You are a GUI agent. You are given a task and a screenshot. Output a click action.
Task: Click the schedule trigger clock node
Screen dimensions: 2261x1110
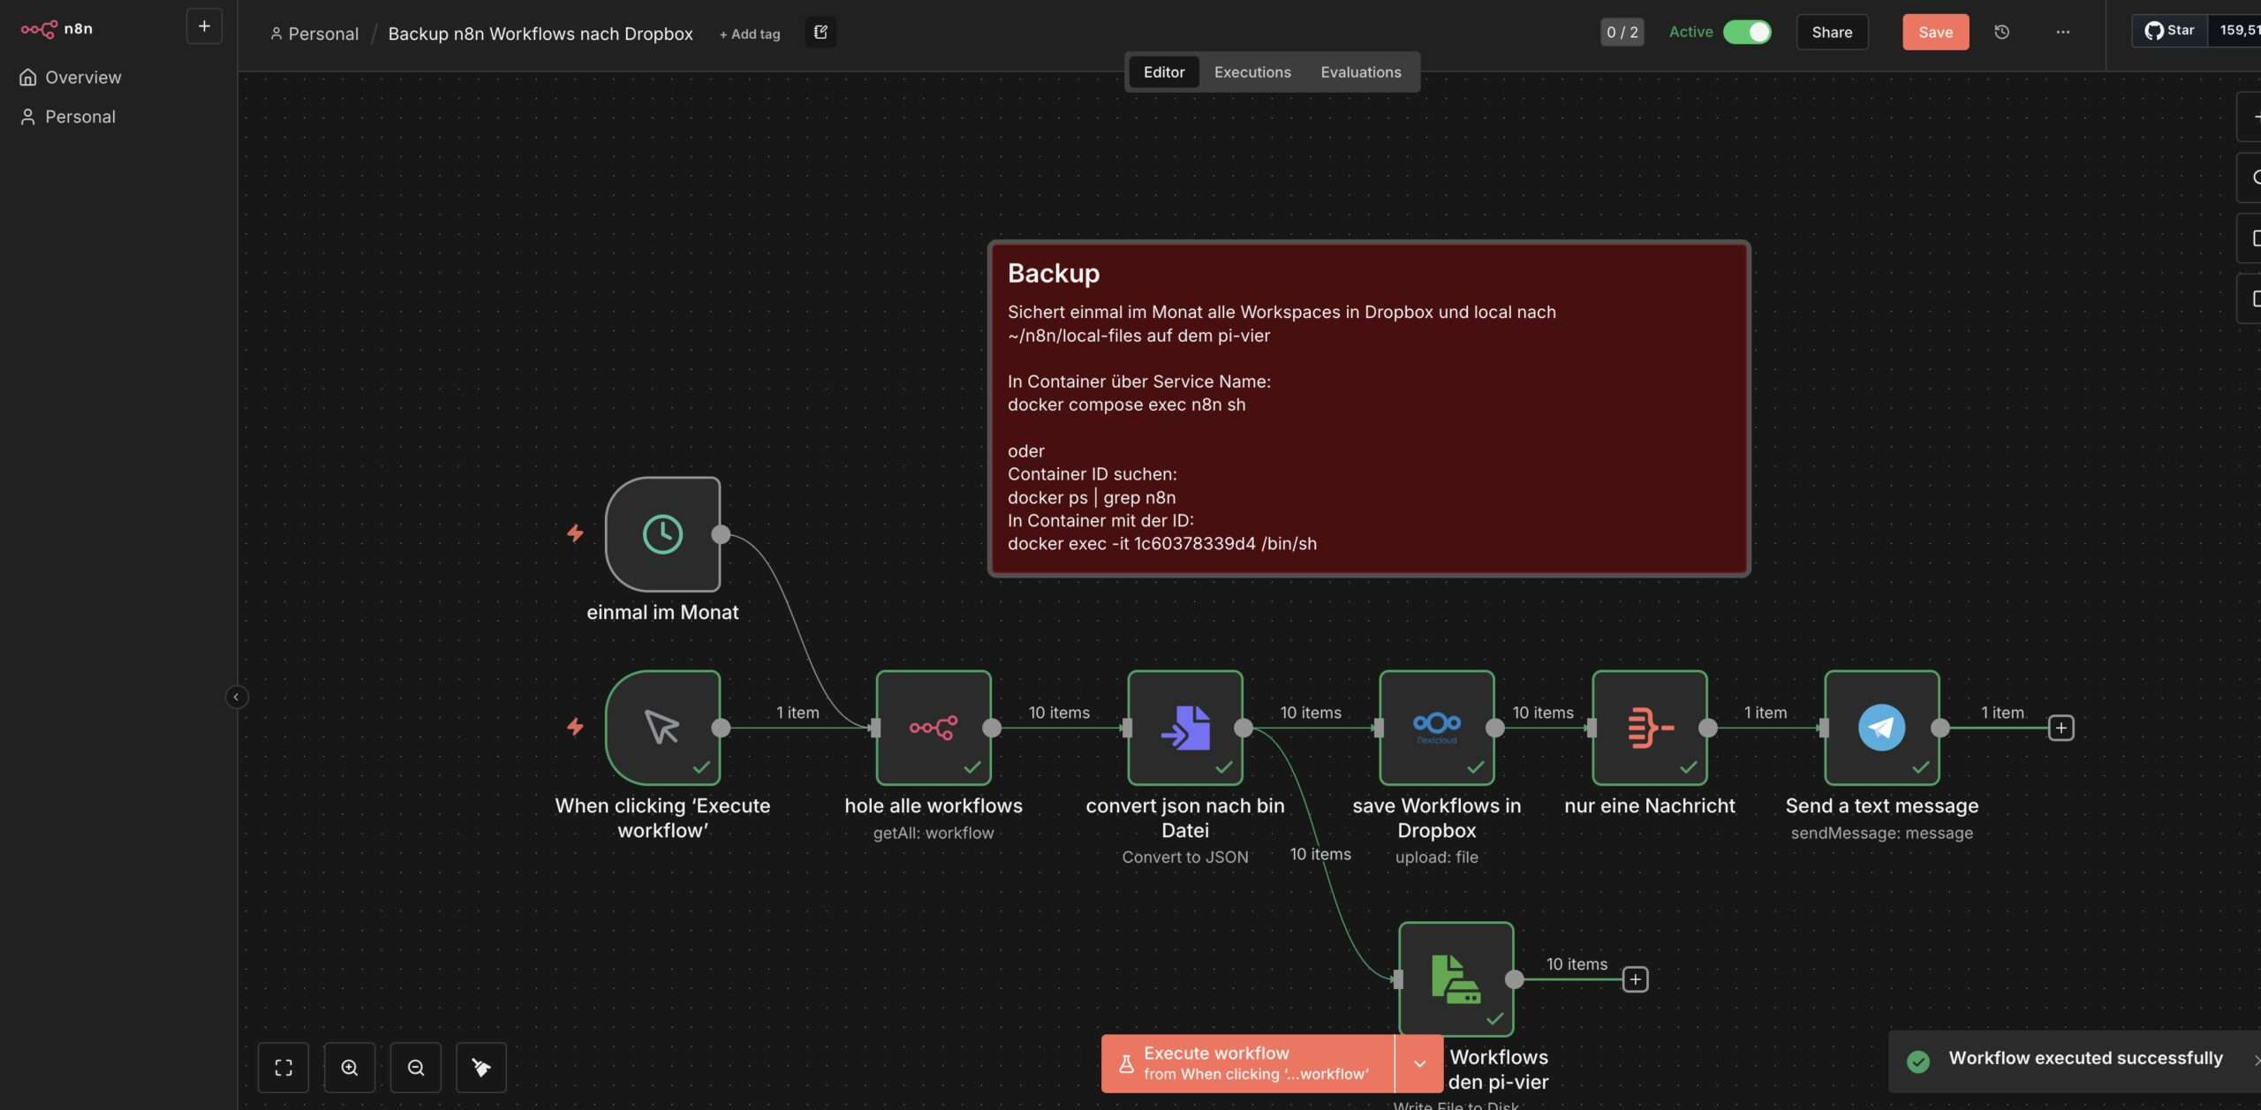[662, 534]
